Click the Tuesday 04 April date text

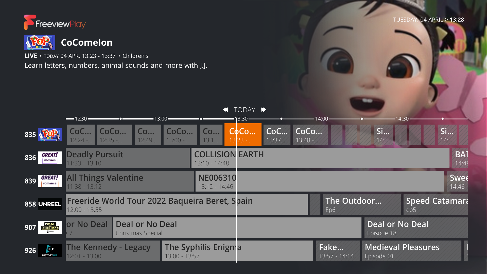pos(418,20)
